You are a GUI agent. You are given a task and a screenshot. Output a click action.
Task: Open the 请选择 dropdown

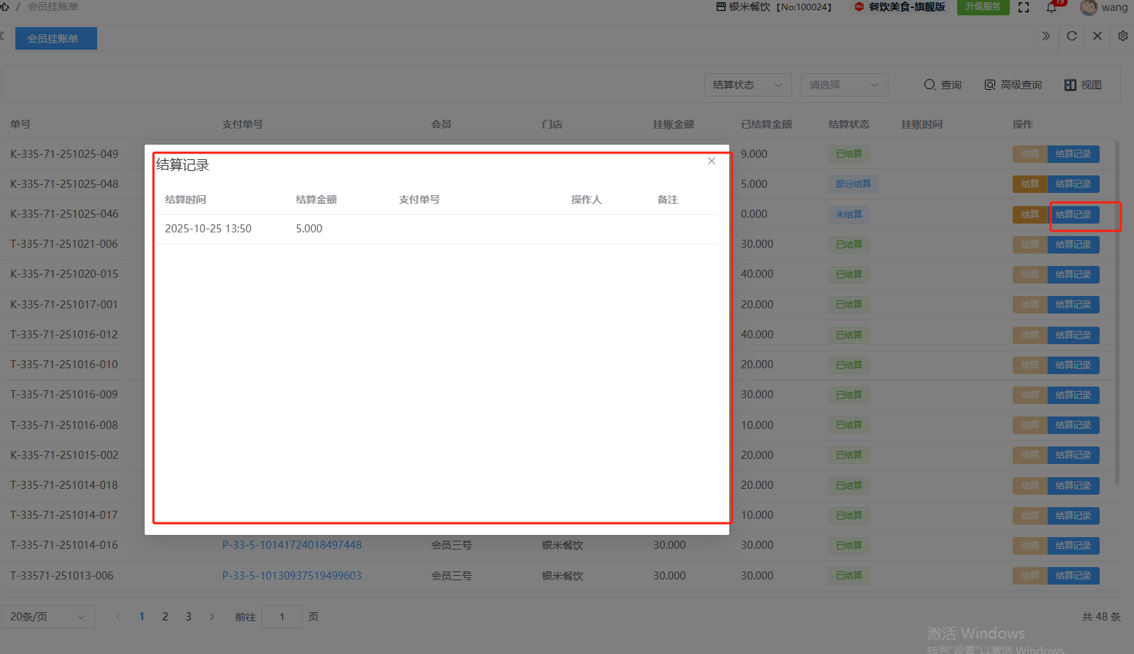pyautogui.click(x=844, y=85)
